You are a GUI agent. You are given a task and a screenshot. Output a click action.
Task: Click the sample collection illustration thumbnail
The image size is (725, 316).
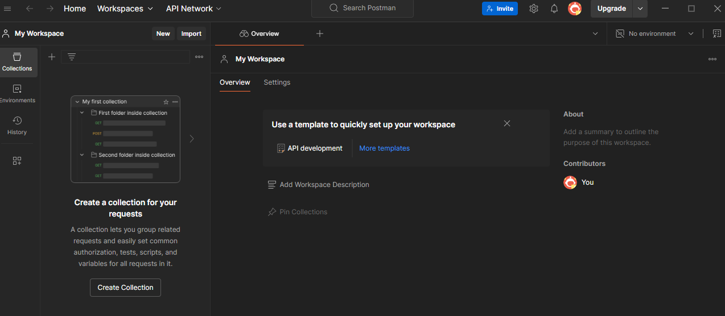click(x=125, y=139)
